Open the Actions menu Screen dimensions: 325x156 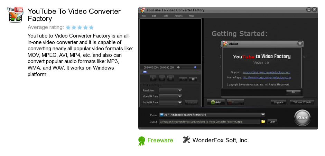pos(178,16)
